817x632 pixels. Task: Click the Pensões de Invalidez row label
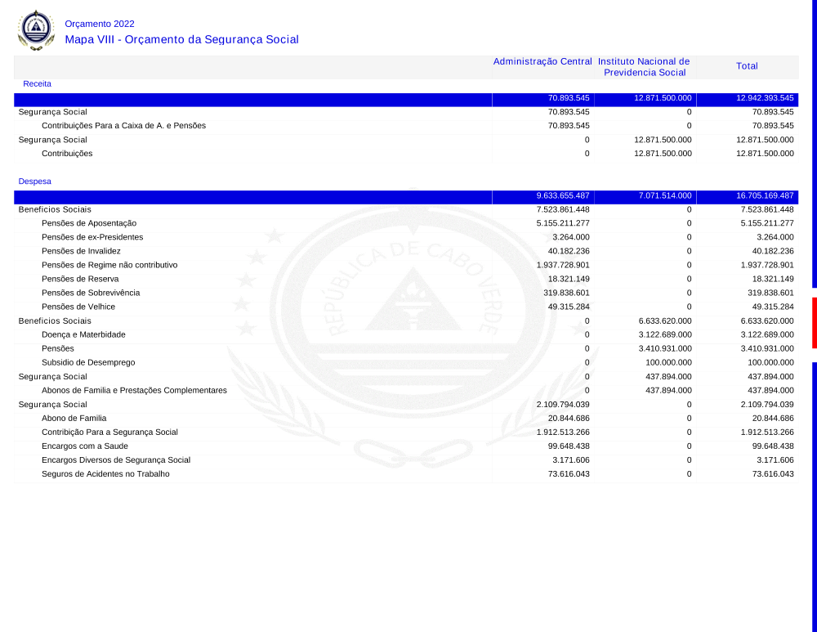81,251
